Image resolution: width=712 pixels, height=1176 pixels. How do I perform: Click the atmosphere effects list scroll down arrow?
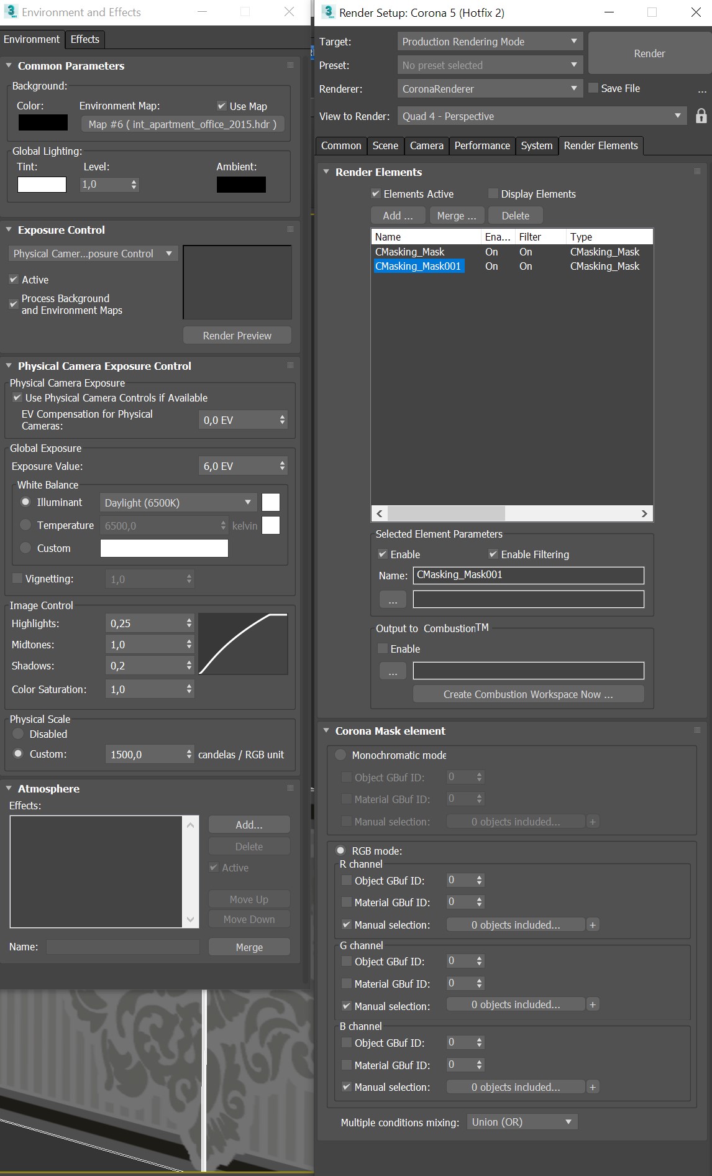[191, 919]
